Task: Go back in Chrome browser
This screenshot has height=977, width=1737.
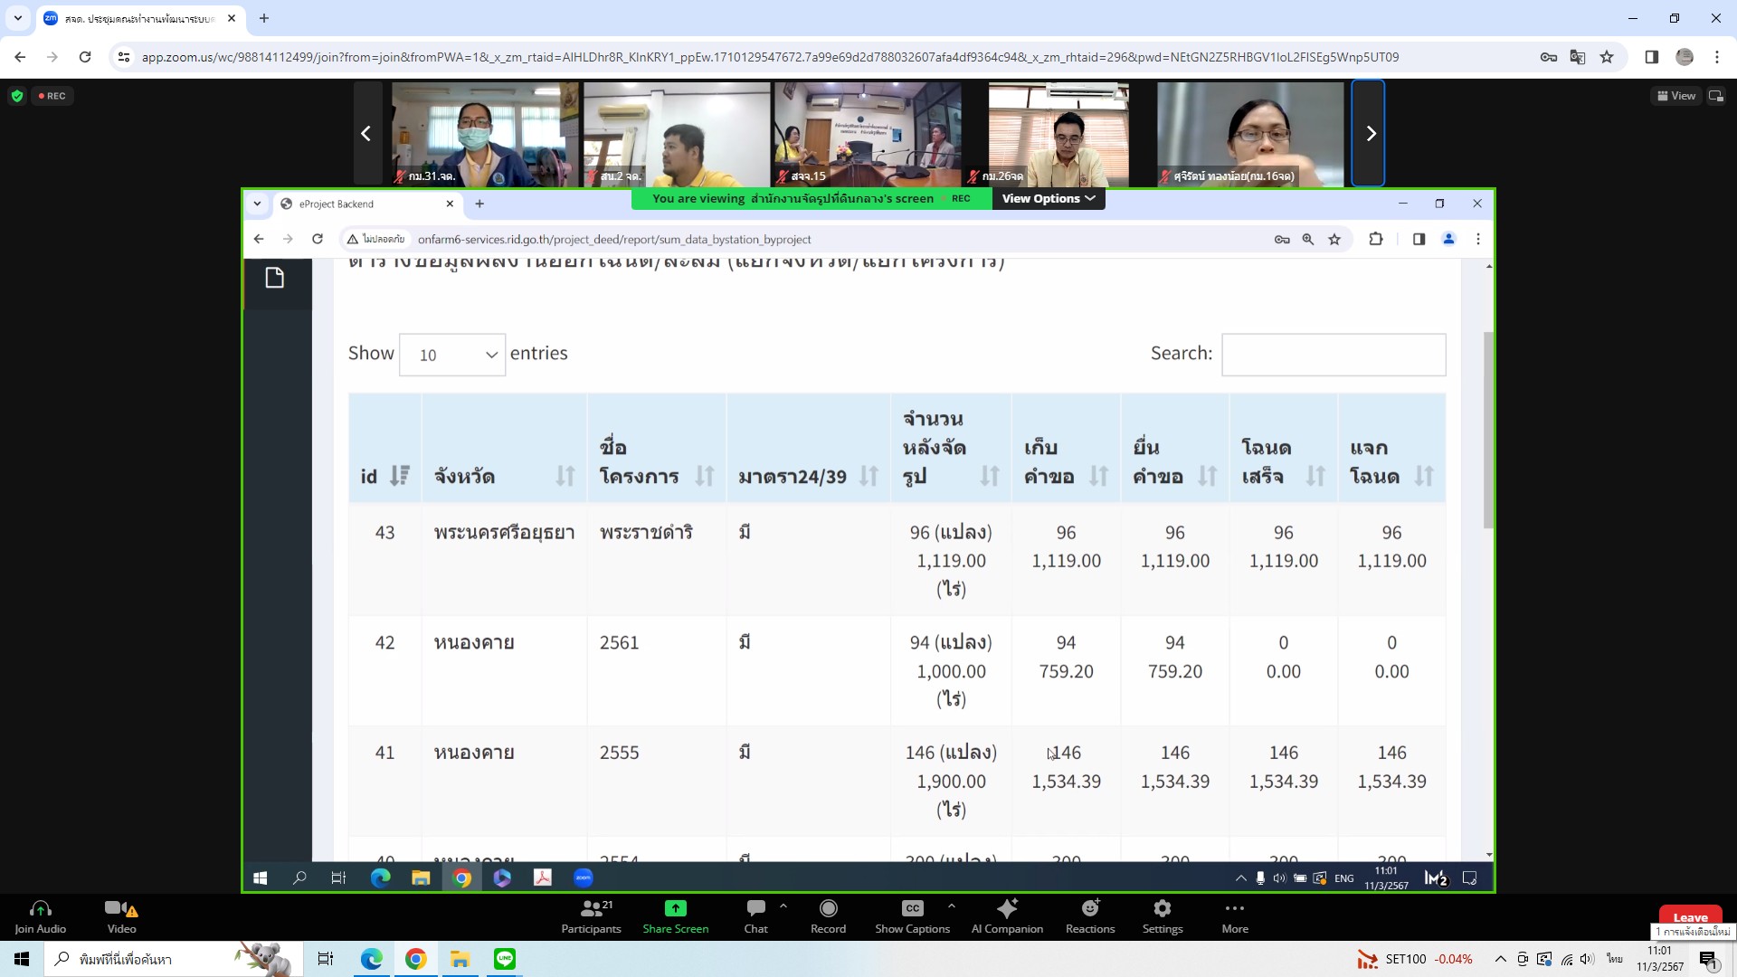Action: (x=20, y=57)
